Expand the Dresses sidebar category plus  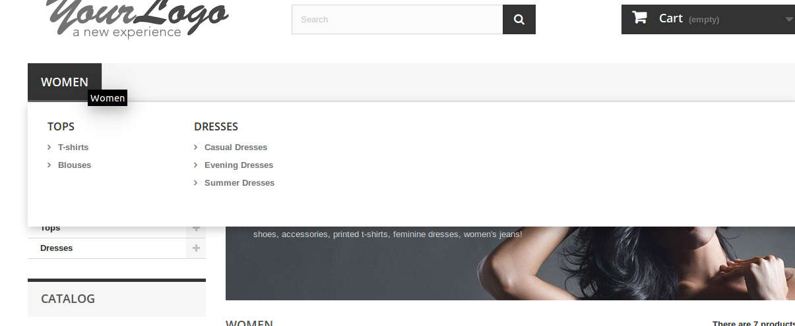click(x=196, y=248)
